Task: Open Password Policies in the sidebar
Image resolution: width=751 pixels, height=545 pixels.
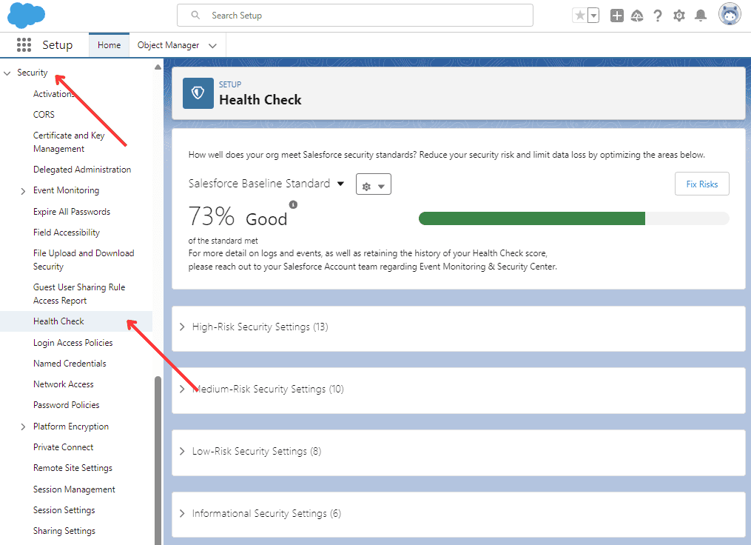Action: click(x=66, y=405)
